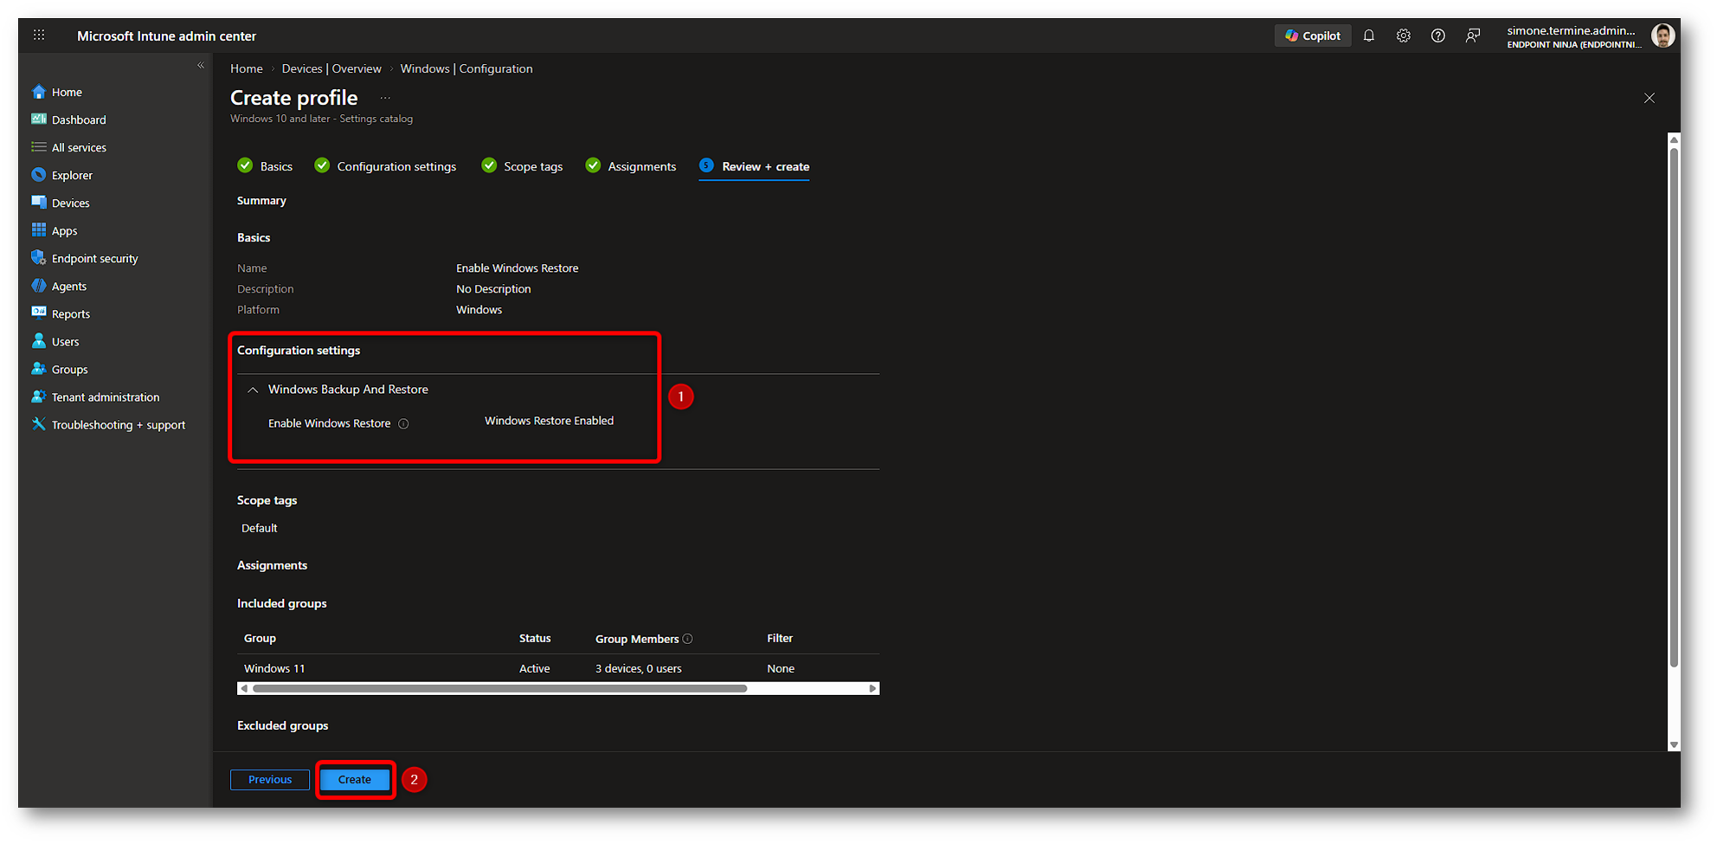This screenshot has height=844, width=1717.
Task: Click the All services icon
Action: coord(39,147)
